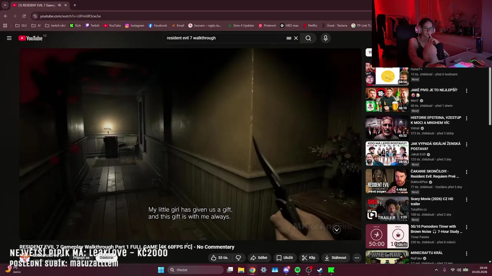Click the Windows taskbar Hledat search box
The width and height of the screenshot is (492, 276).
click(195, 270)
